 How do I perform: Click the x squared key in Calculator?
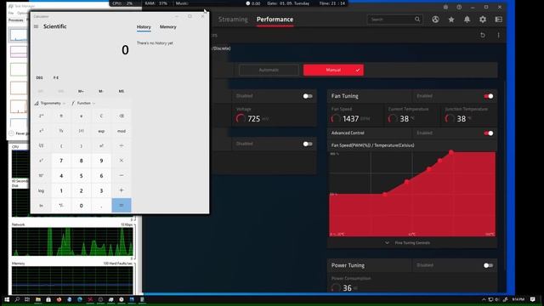(x=42, y=131)
